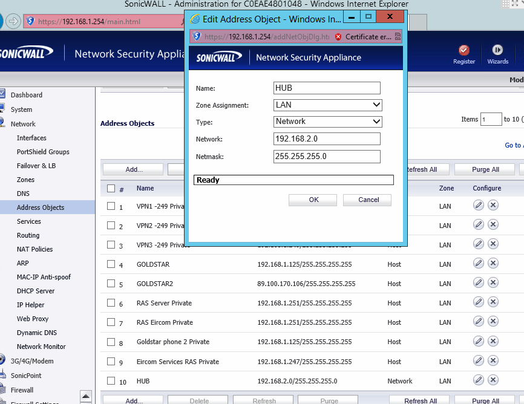Select DHCP Server in the sidebar
Image resolution: width=524 pixels, height=404 pixels.
[x=36, y=291]
